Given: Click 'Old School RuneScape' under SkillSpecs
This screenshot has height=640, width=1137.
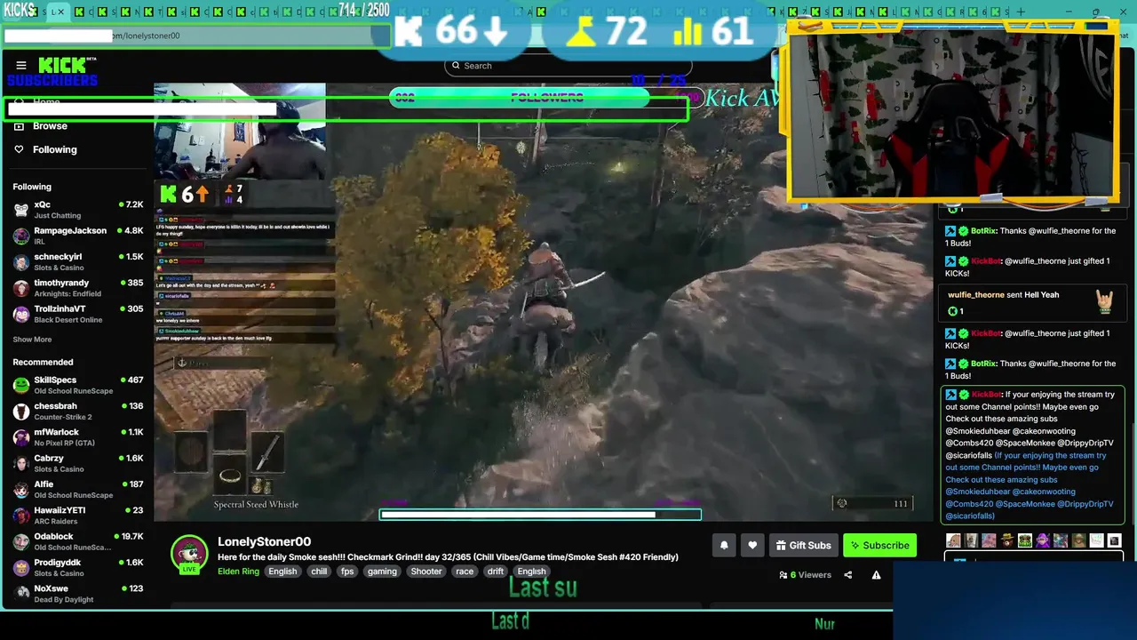Looking at the screenshot, I should (73, 391).
